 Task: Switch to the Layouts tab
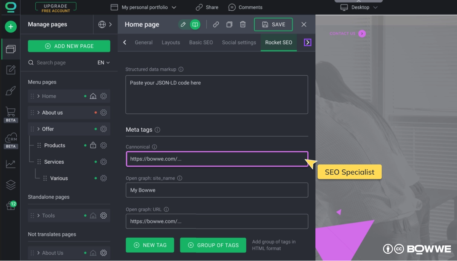point(171,42)
